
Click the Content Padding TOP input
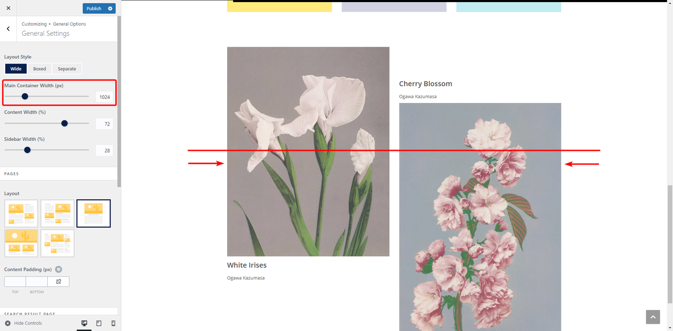[15, 282]
